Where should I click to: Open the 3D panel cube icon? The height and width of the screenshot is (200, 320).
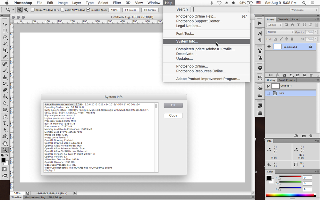(260, 68)
